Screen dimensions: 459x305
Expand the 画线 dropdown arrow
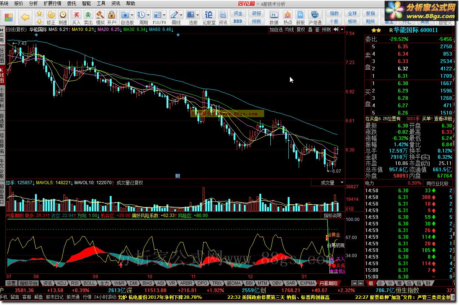point(181,15)
